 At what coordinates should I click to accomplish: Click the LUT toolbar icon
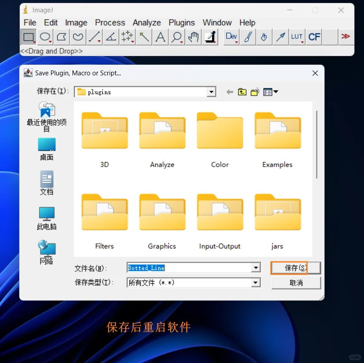tap(297, 37)
